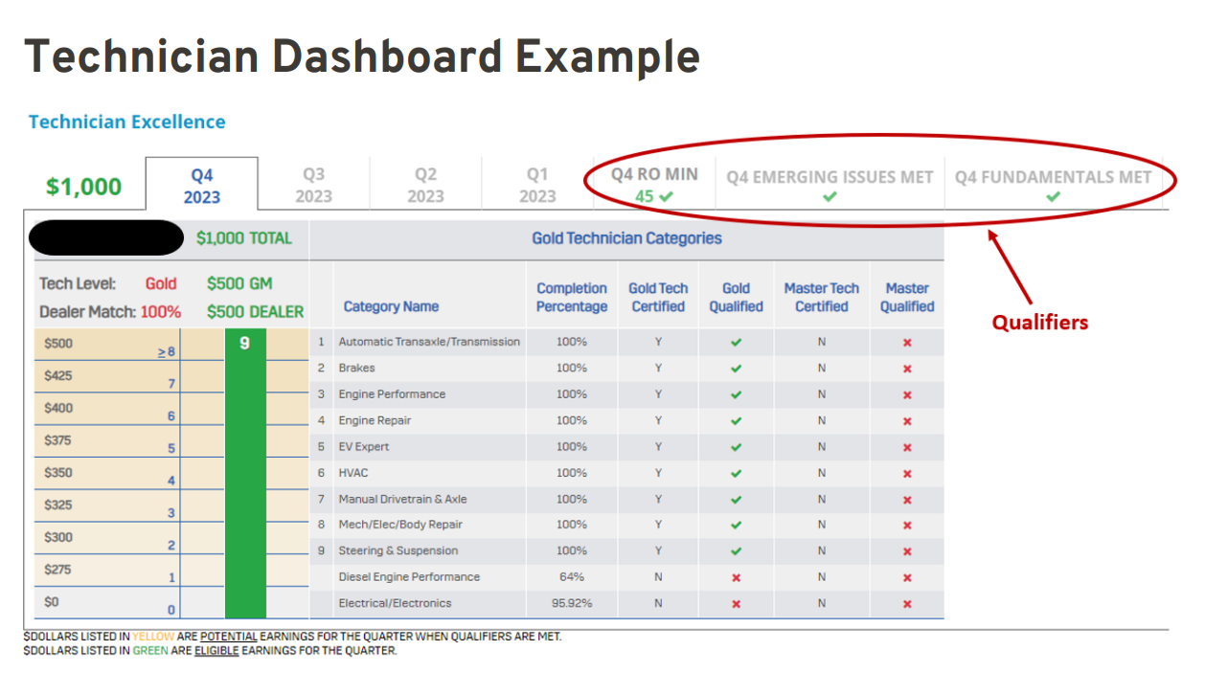Click the EV Expert Master Qualified red X

pos(906,447)
